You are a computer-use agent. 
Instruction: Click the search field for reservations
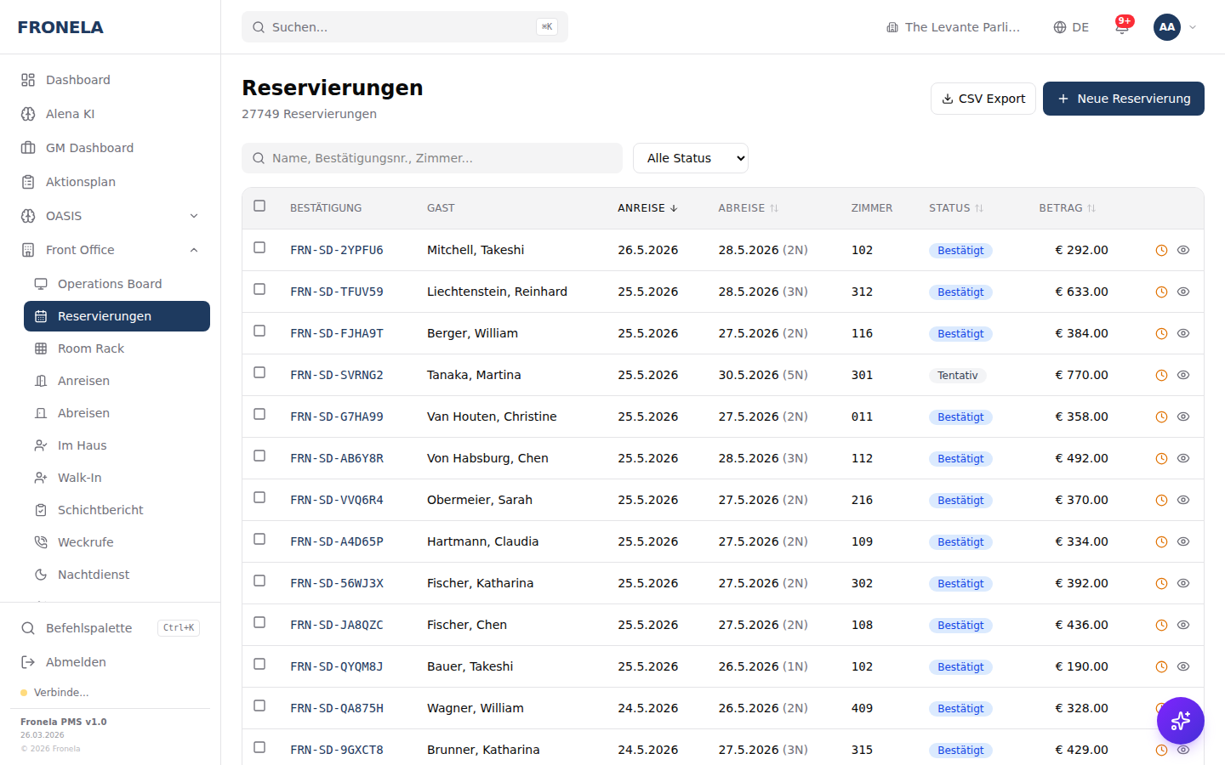pos(431,157)
